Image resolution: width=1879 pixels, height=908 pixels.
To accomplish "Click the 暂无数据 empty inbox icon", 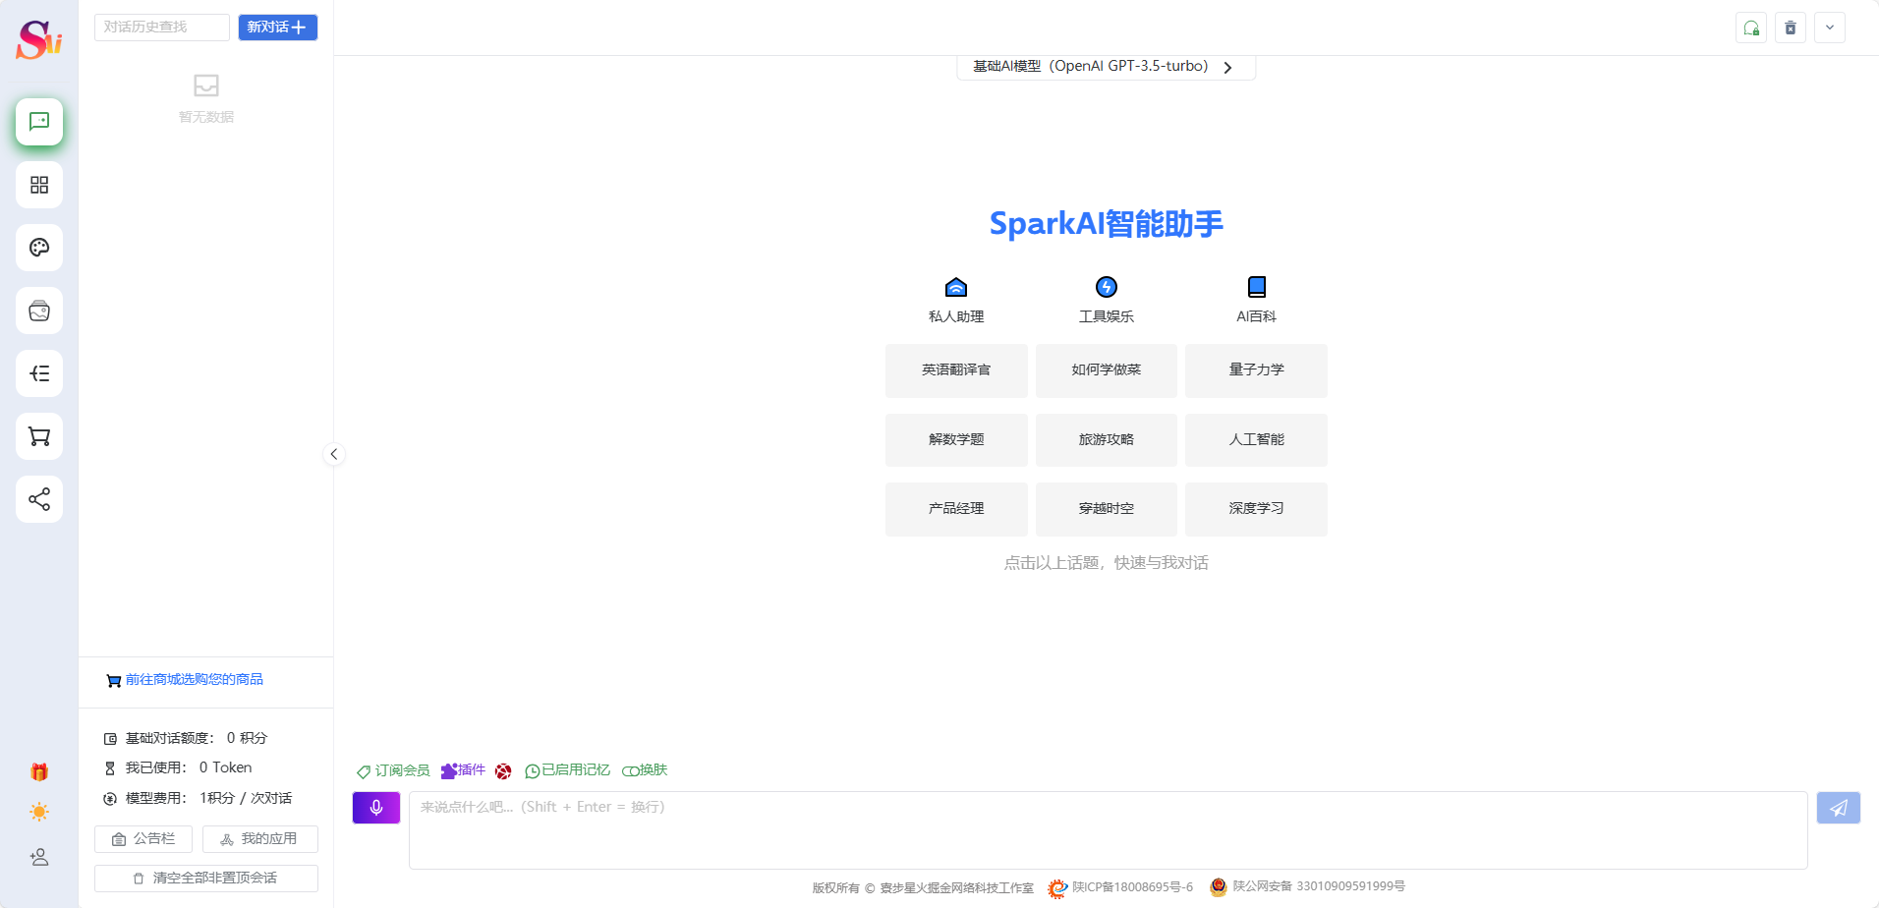I will [x=206, y=85].
